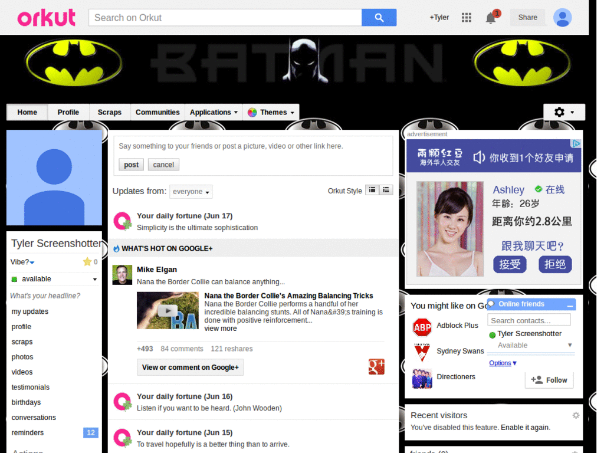Open the Communities tab
604x453 pixels.
pyautogui.click(x=157, y=112)
